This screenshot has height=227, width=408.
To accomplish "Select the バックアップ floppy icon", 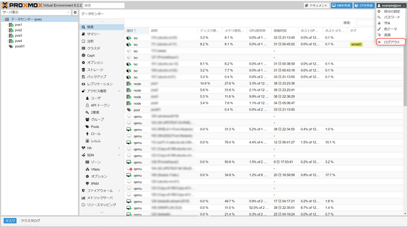I will coord(84,77).
